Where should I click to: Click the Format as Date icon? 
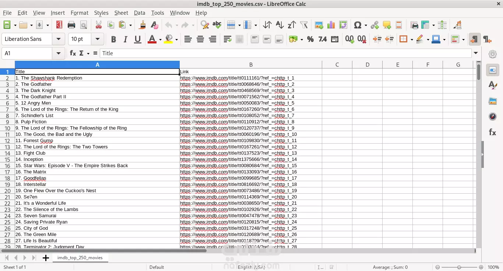(x=335, y=39)
